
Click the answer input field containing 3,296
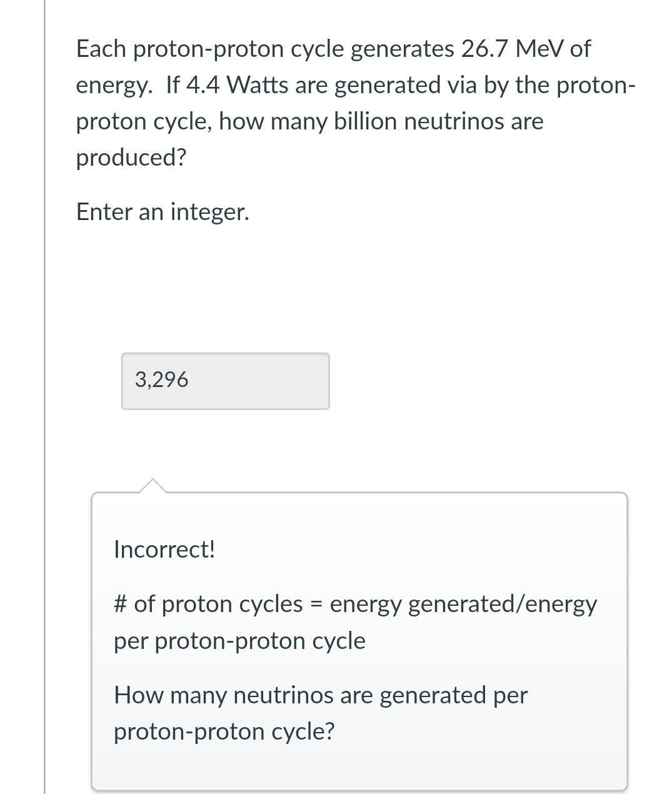225,381
